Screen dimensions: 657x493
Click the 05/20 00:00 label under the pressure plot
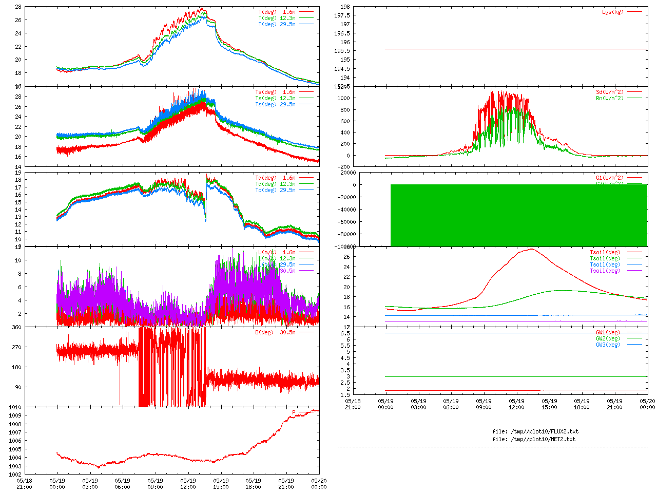click(x=319, y=484)
